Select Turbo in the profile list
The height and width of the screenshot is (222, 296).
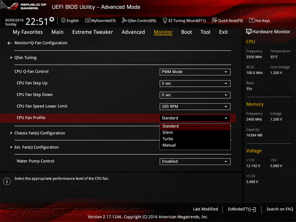195,139
